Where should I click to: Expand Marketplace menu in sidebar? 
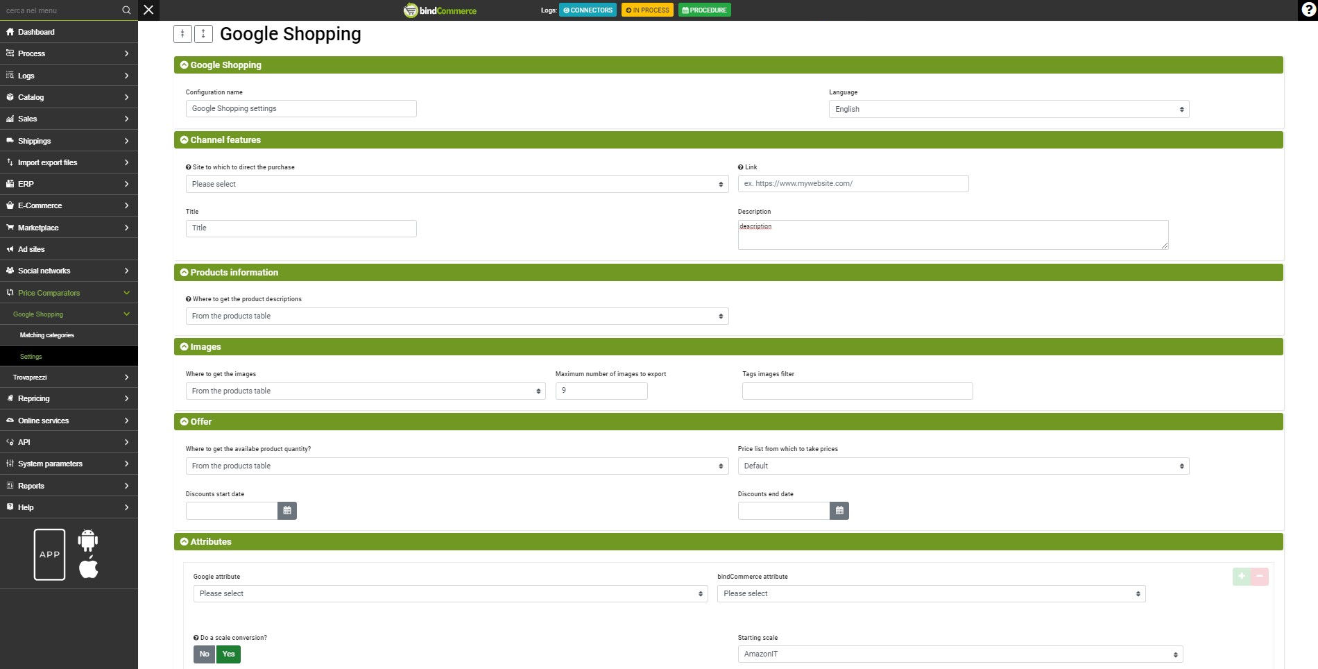pyautogui.click(x=69, y=228)
